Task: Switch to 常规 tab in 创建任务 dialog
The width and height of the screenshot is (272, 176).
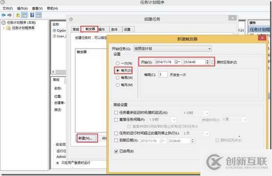Action: point(76,30)
